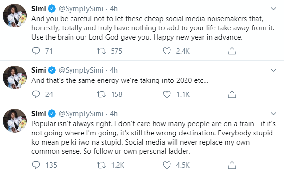Like the tweet with 2.4K likes

167,51
